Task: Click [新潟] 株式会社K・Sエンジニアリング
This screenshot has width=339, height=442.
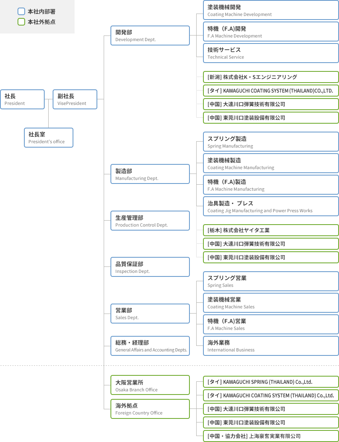Action: (271, 77)
